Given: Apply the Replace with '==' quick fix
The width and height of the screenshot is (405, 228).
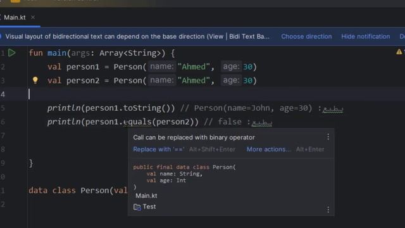Looking at the screenshot, I should [159, 149].
